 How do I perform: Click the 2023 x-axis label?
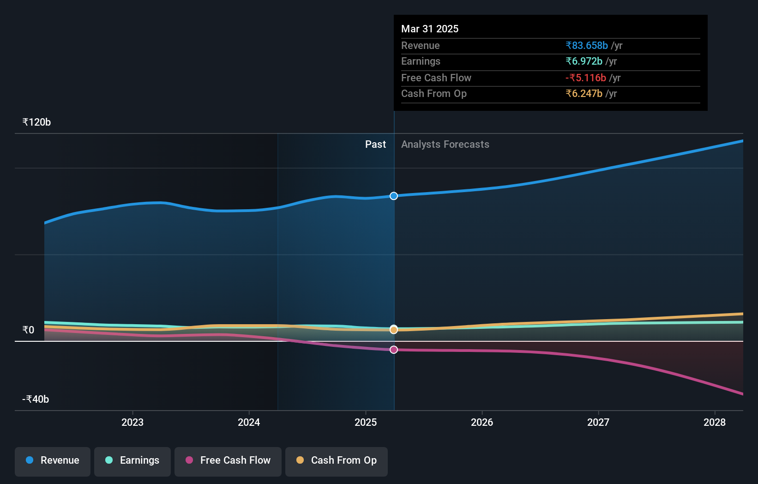(132, 422)
